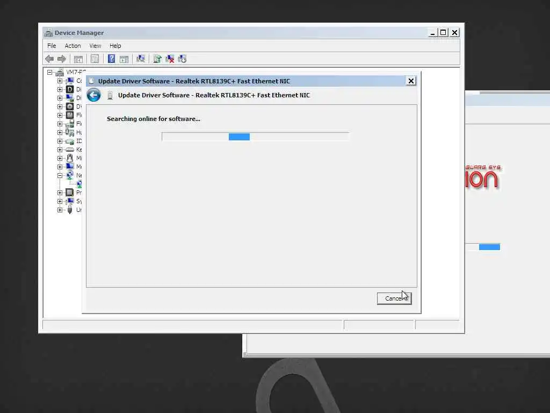The image size is (550, 413).
Task: Maximize the Device Manager window
Action: pos(443,33)
